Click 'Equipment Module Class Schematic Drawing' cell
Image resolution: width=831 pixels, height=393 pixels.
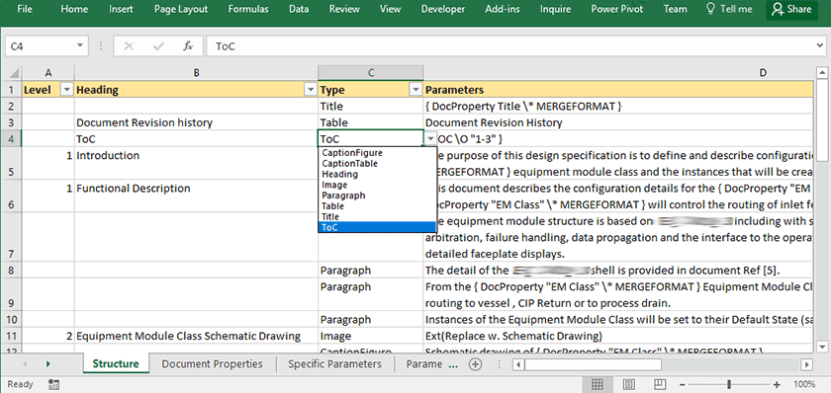[x=196, y=336]
